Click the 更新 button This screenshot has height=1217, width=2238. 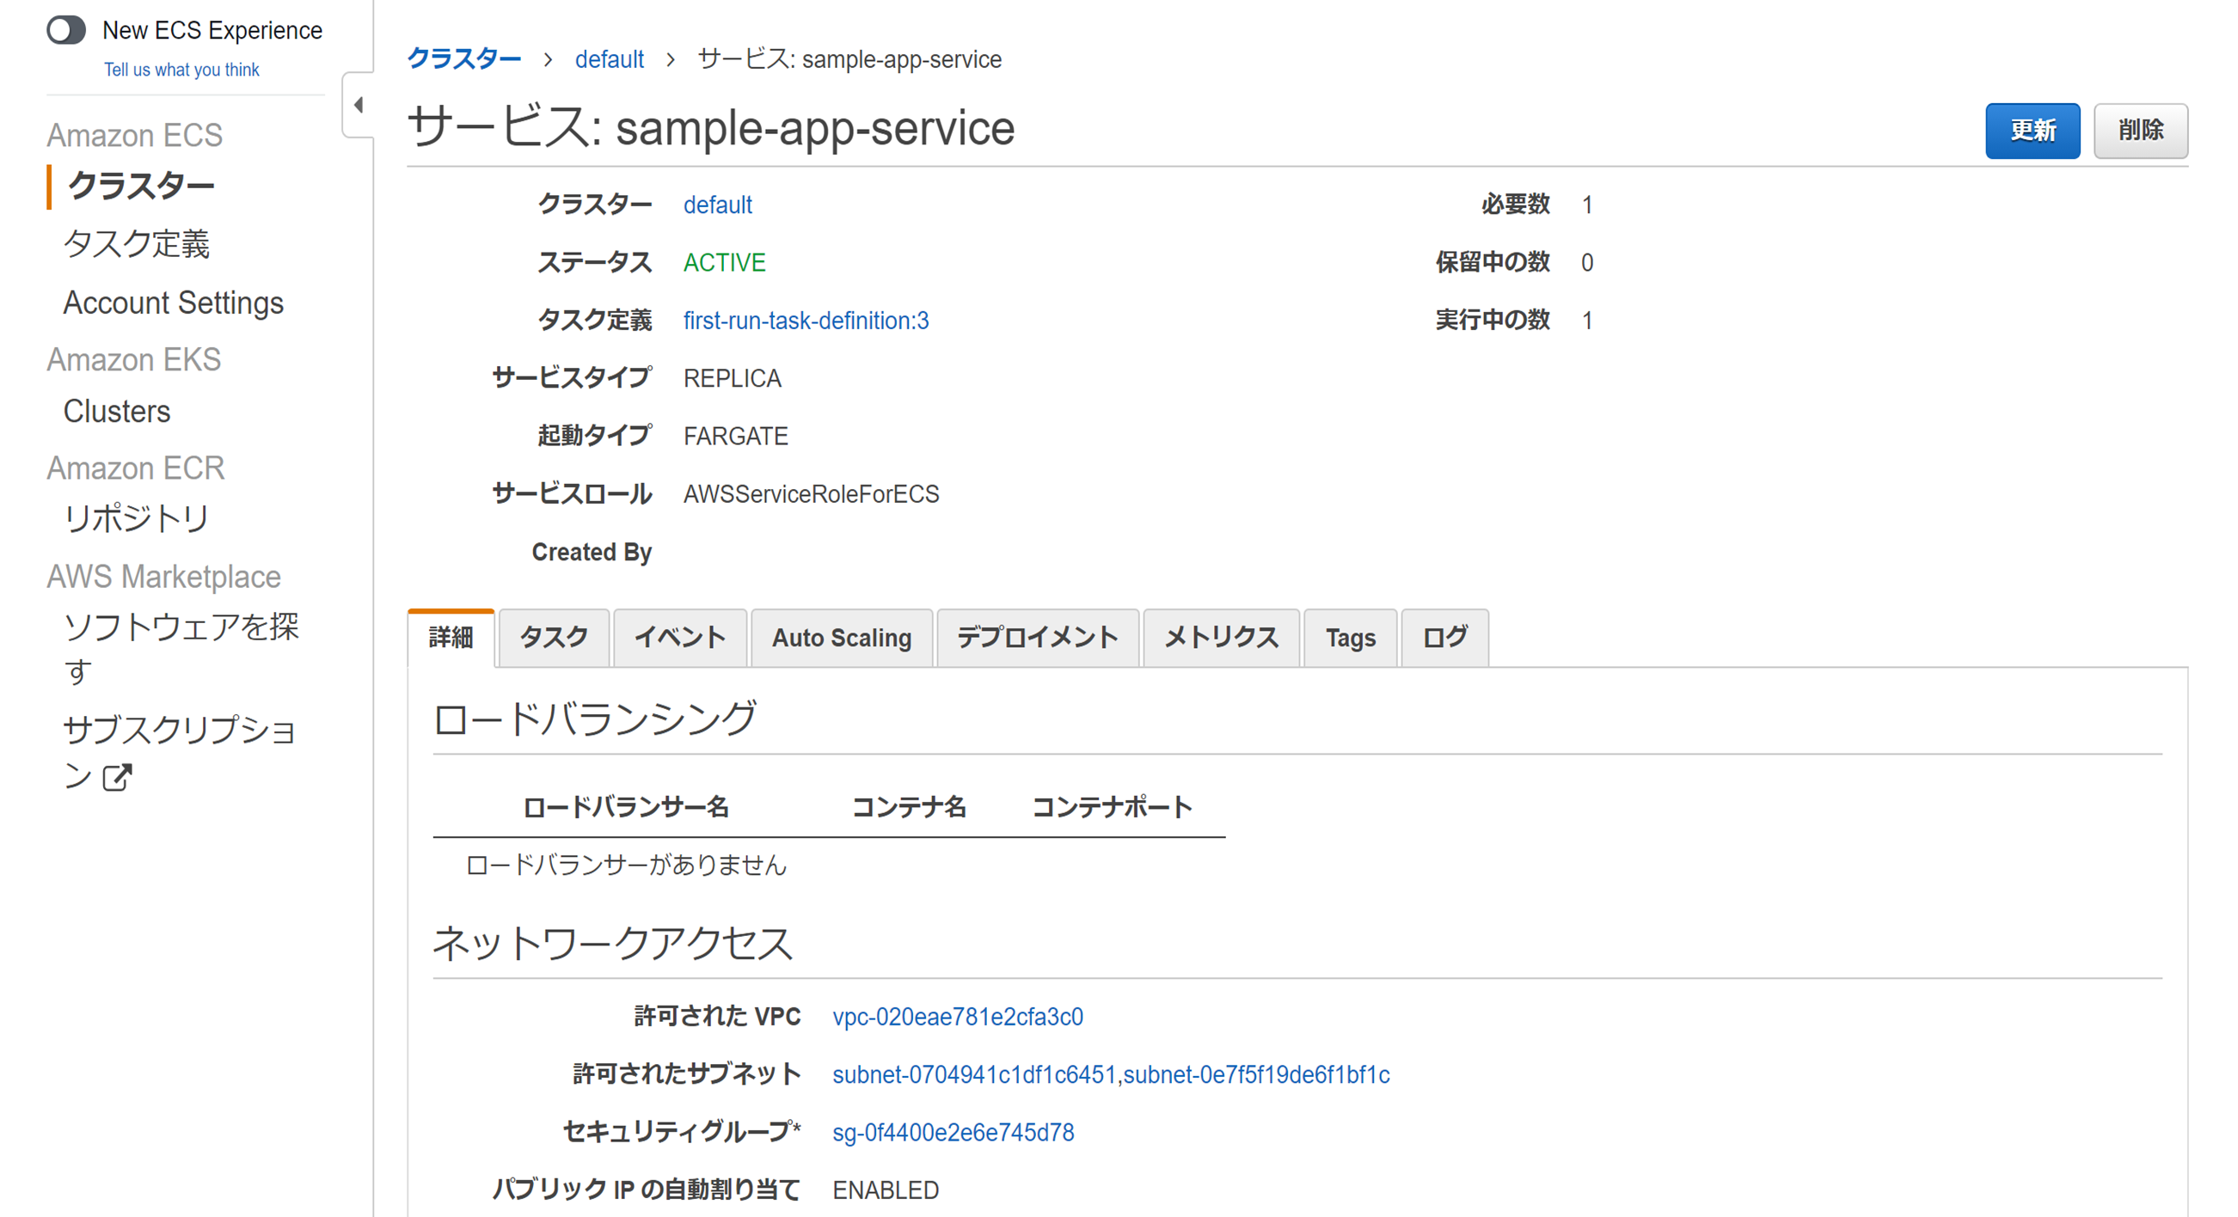[x=2033, y=131]
